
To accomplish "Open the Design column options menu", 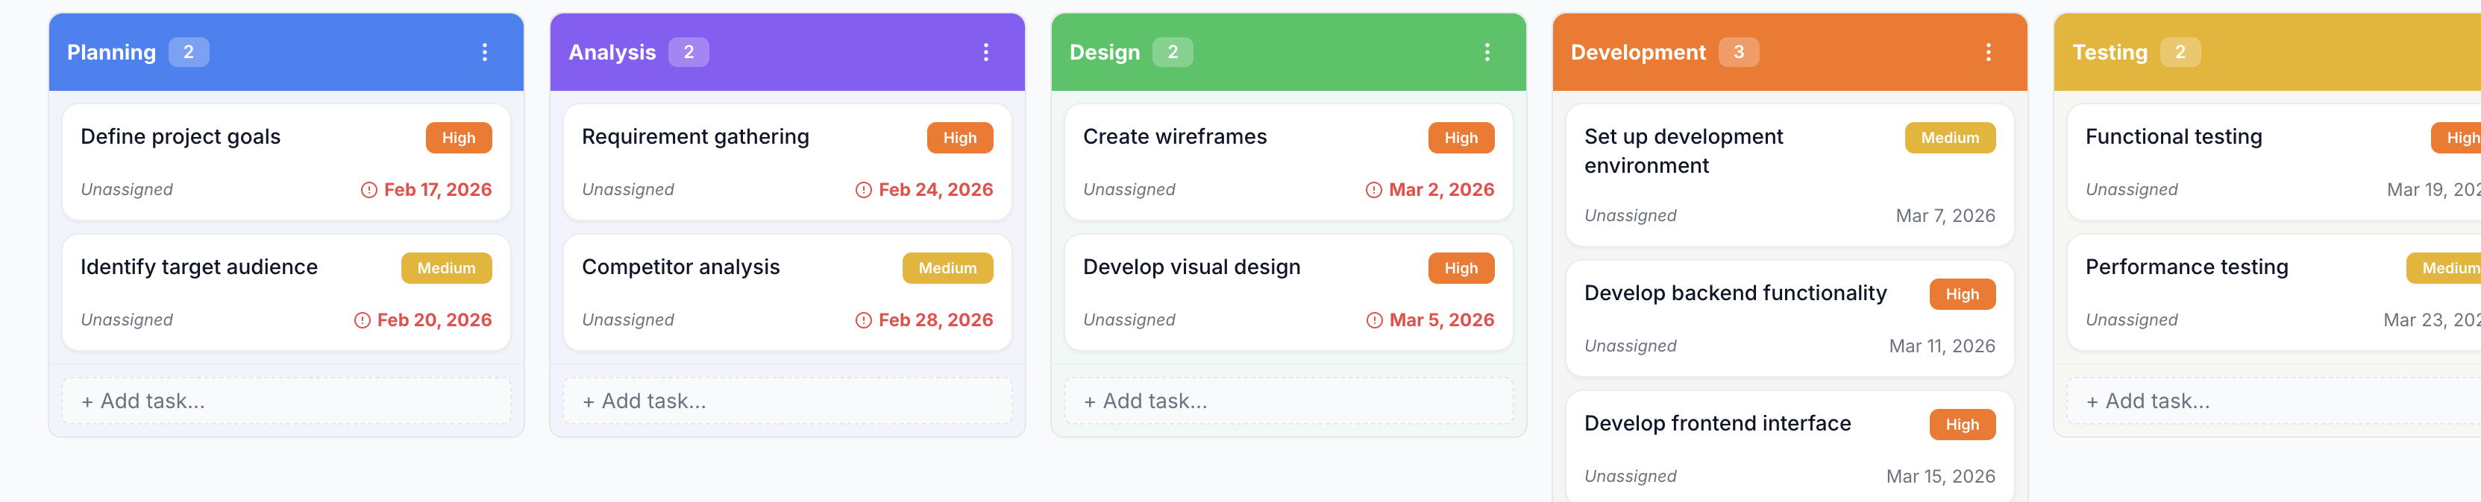I will 1487,52.
